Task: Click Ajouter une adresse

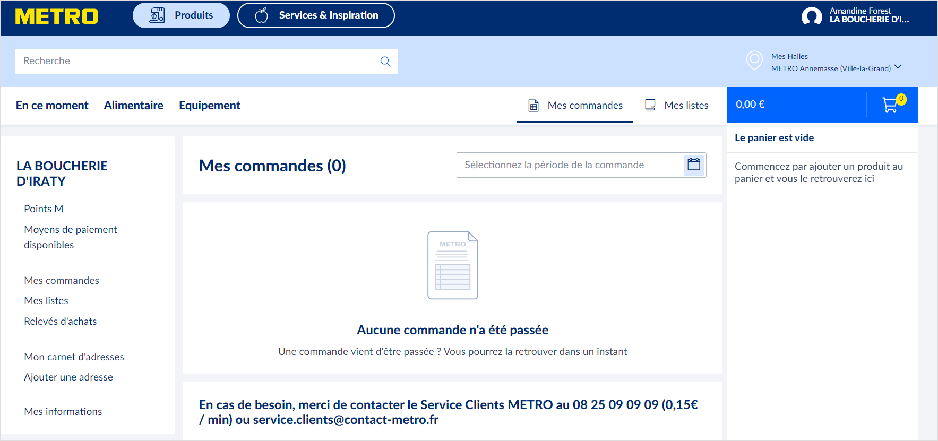Action: (x=68, y=377)
